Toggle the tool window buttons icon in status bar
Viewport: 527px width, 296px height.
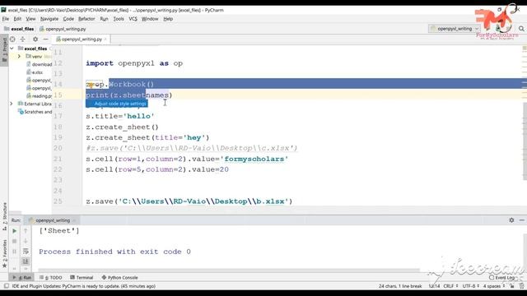(x=6, y=286)
